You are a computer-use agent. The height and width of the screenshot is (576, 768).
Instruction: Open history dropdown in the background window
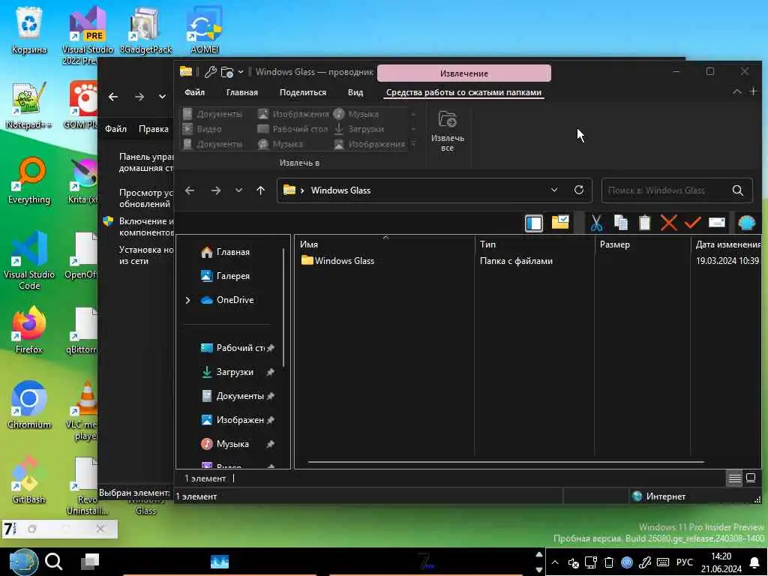(162, 97)
